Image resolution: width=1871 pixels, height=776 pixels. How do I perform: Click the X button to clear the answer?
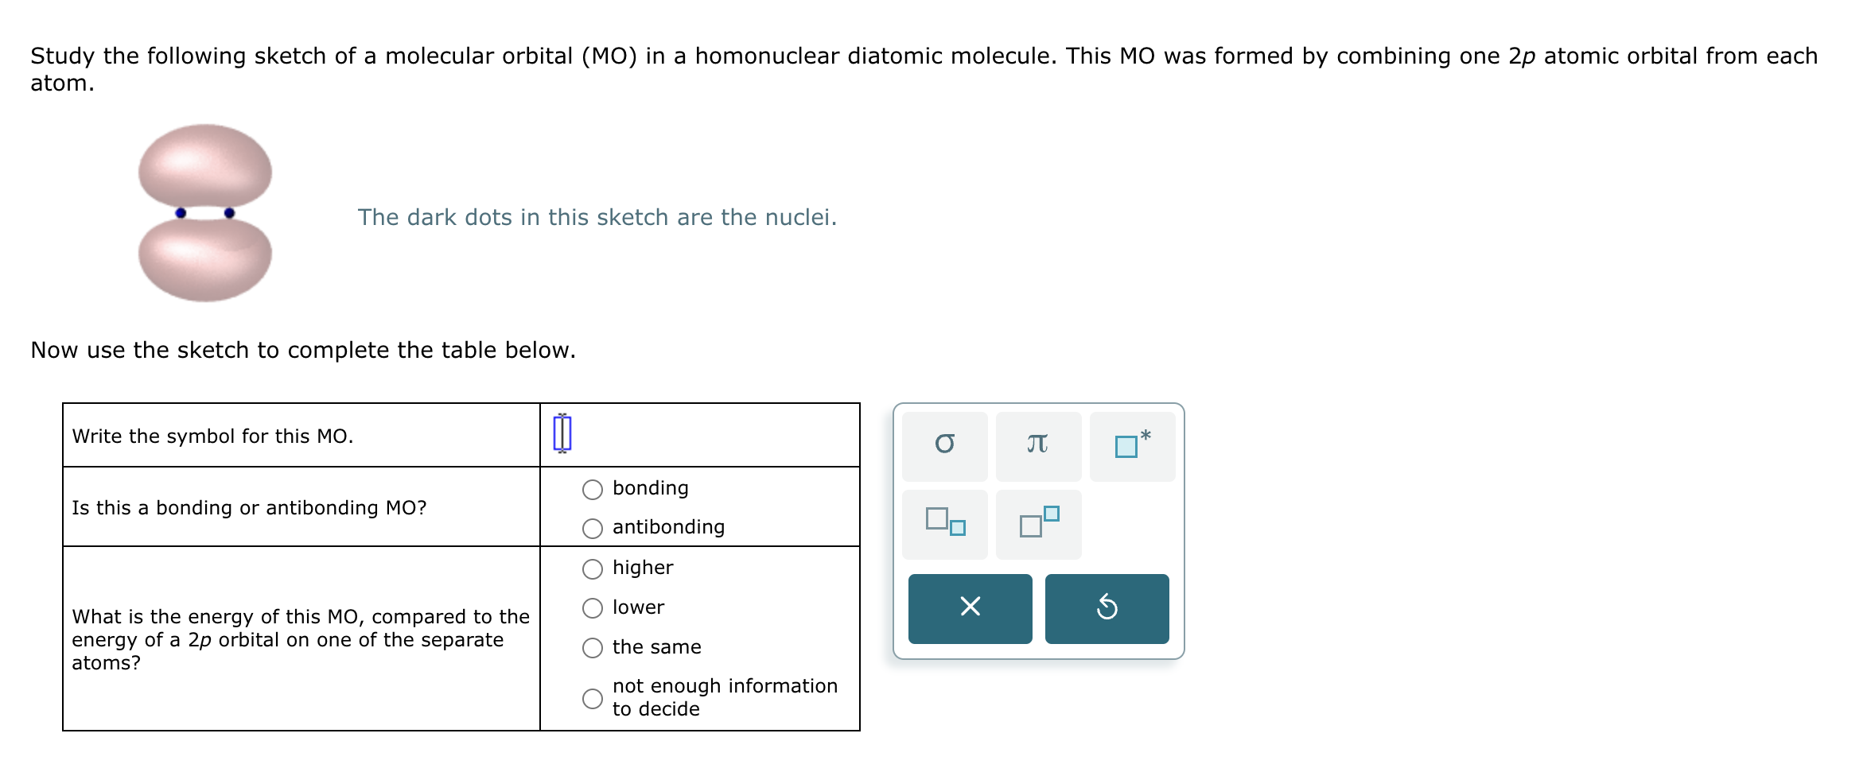tap(969, 607)
